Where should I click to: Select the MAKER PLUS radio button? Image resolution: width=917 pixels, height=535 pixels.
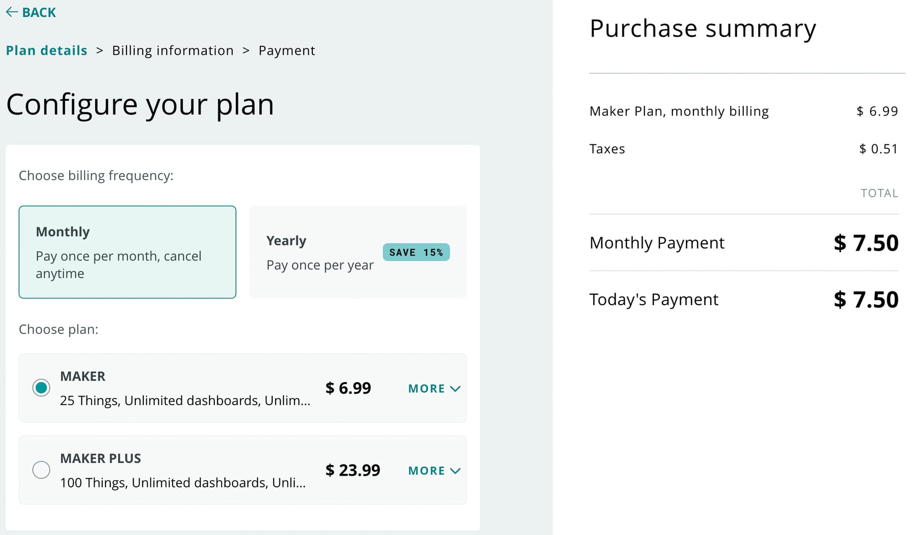click(41, 470)
